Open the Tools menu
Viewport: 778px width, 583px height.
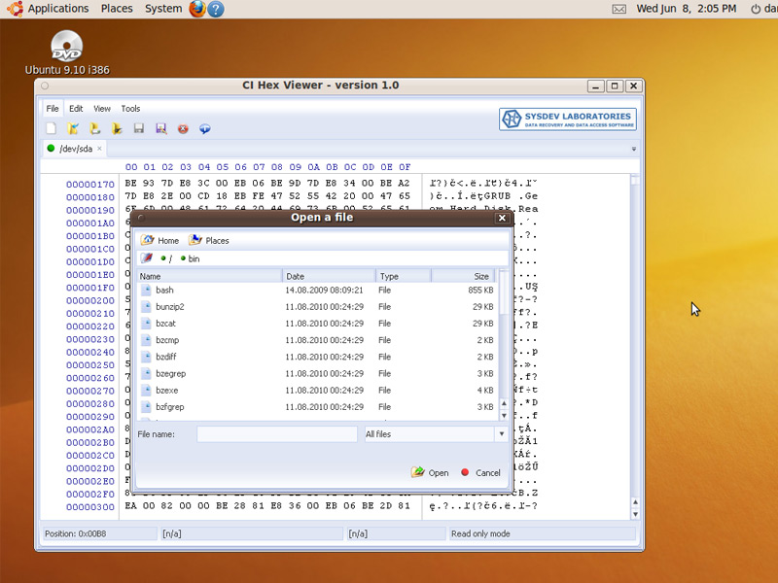coord(130,108)
